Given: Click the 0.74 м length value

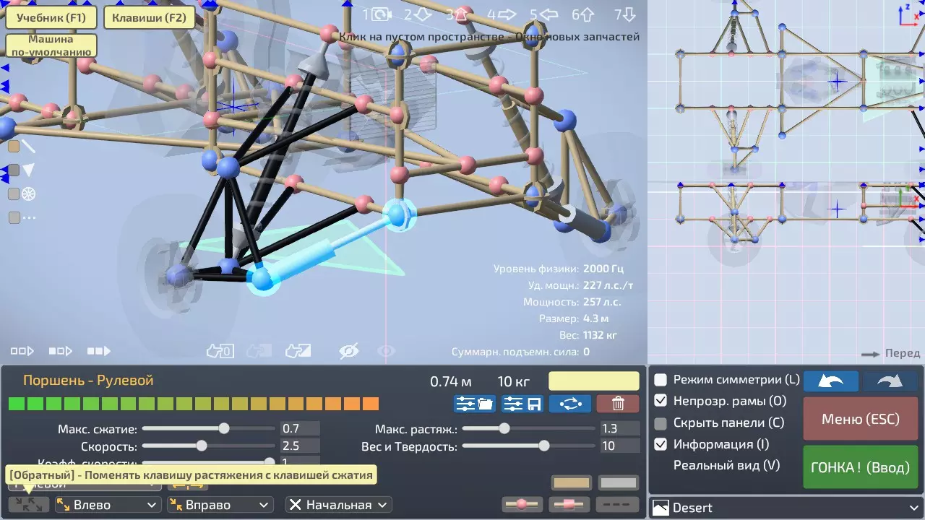Looking at the screenshot, I should tap(451, 381).
